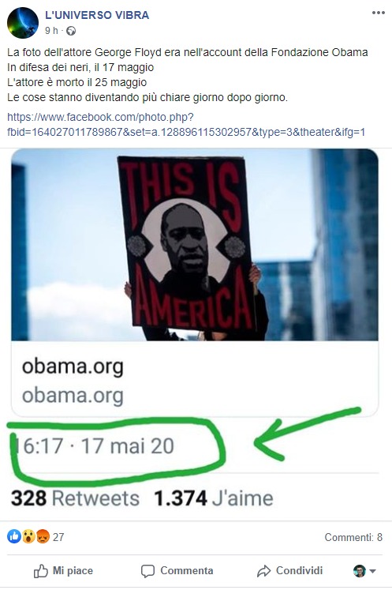Click the small user avatar near Condividi
This screenshot has width=392, height=590.
tap(360, 571)
